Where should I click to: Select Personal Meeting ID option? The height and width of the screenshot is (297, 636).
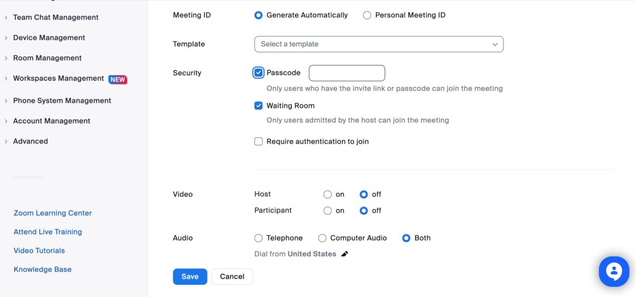pyautogui.click(x=367, y=15)
